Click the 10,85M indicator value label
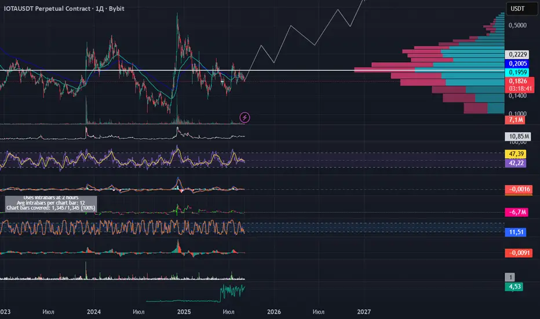Screen dimensions: 540x319 (518, 136)
